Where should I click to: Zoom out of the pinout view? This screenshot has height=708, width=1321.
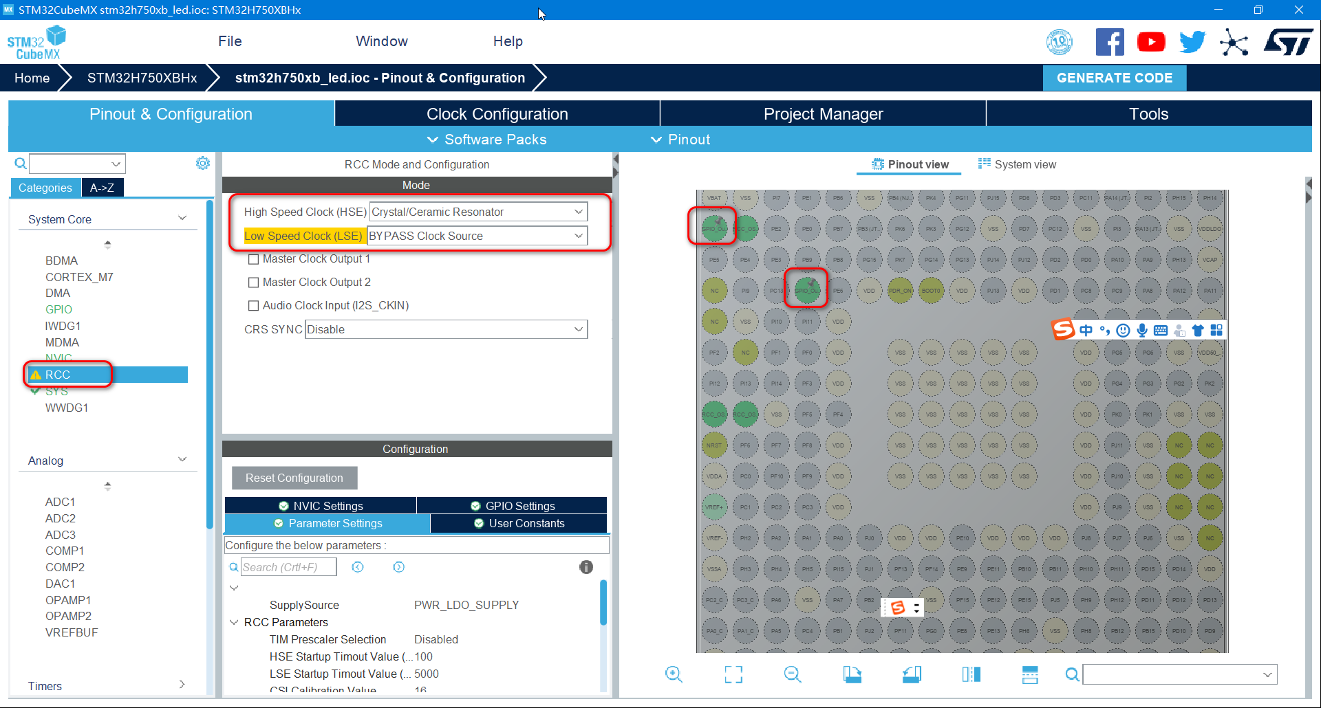793,674
